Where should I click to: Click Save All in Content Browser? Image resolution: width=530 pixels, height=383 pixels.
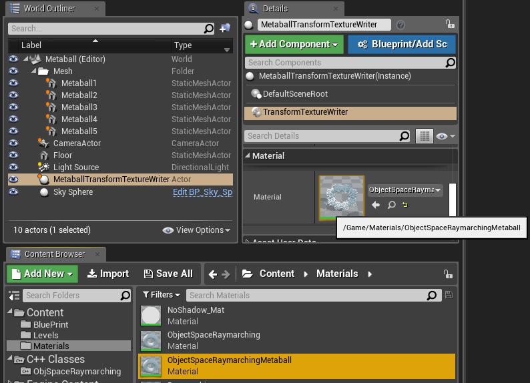click(168, 274)
